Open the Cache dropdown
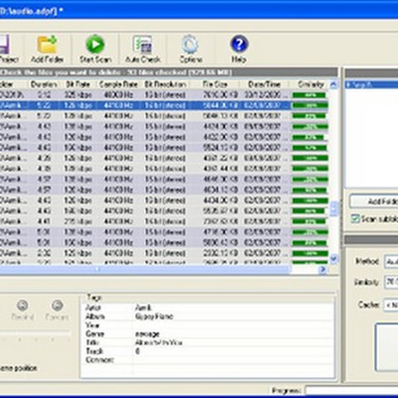The height and width of the screenshot is (398, 398). pos(391,304)
